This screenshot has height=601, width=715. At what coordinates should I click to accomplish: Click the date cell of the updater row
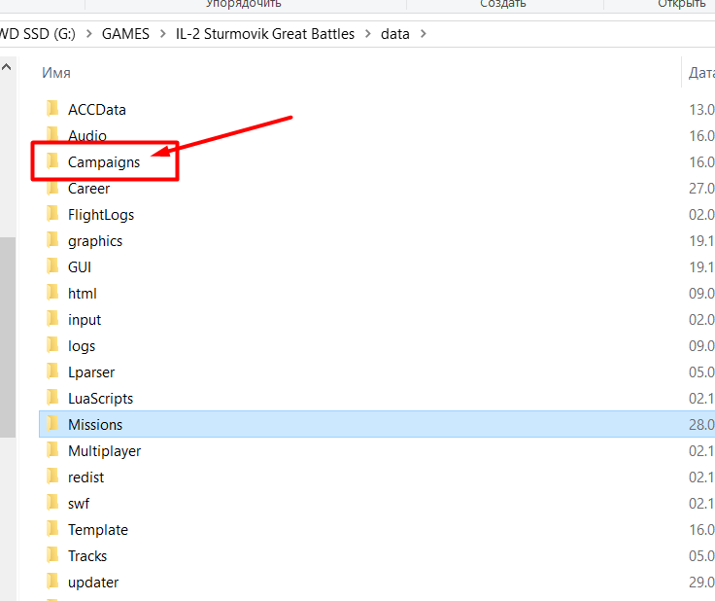pyautogui.click(x=701, y=583)
